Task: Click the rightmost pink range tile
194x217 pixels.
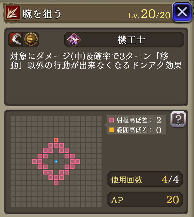Action: tap(78, 161)
